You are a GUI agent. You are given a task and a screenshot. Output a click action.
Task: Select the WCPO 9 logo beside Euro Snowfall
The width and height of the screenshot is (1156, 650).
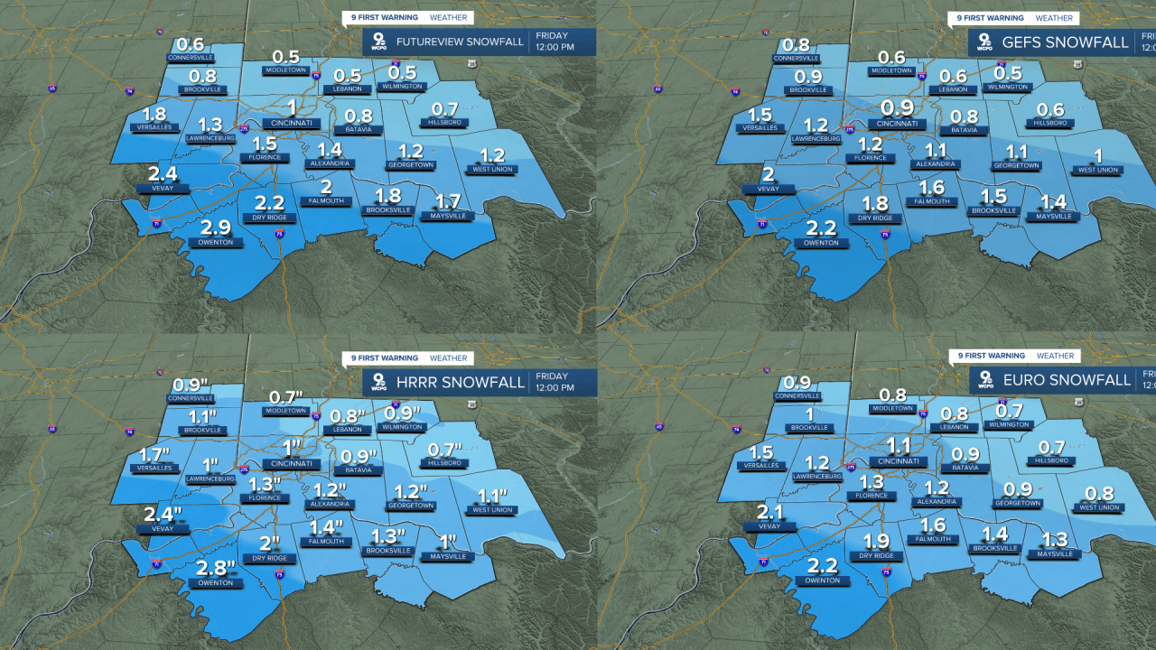(984, 380)
